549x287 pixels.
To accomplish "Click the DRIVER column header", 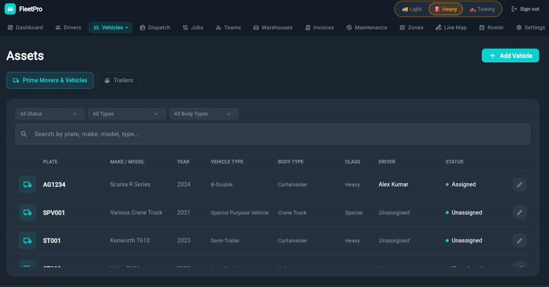I will (x=387, y=161).
